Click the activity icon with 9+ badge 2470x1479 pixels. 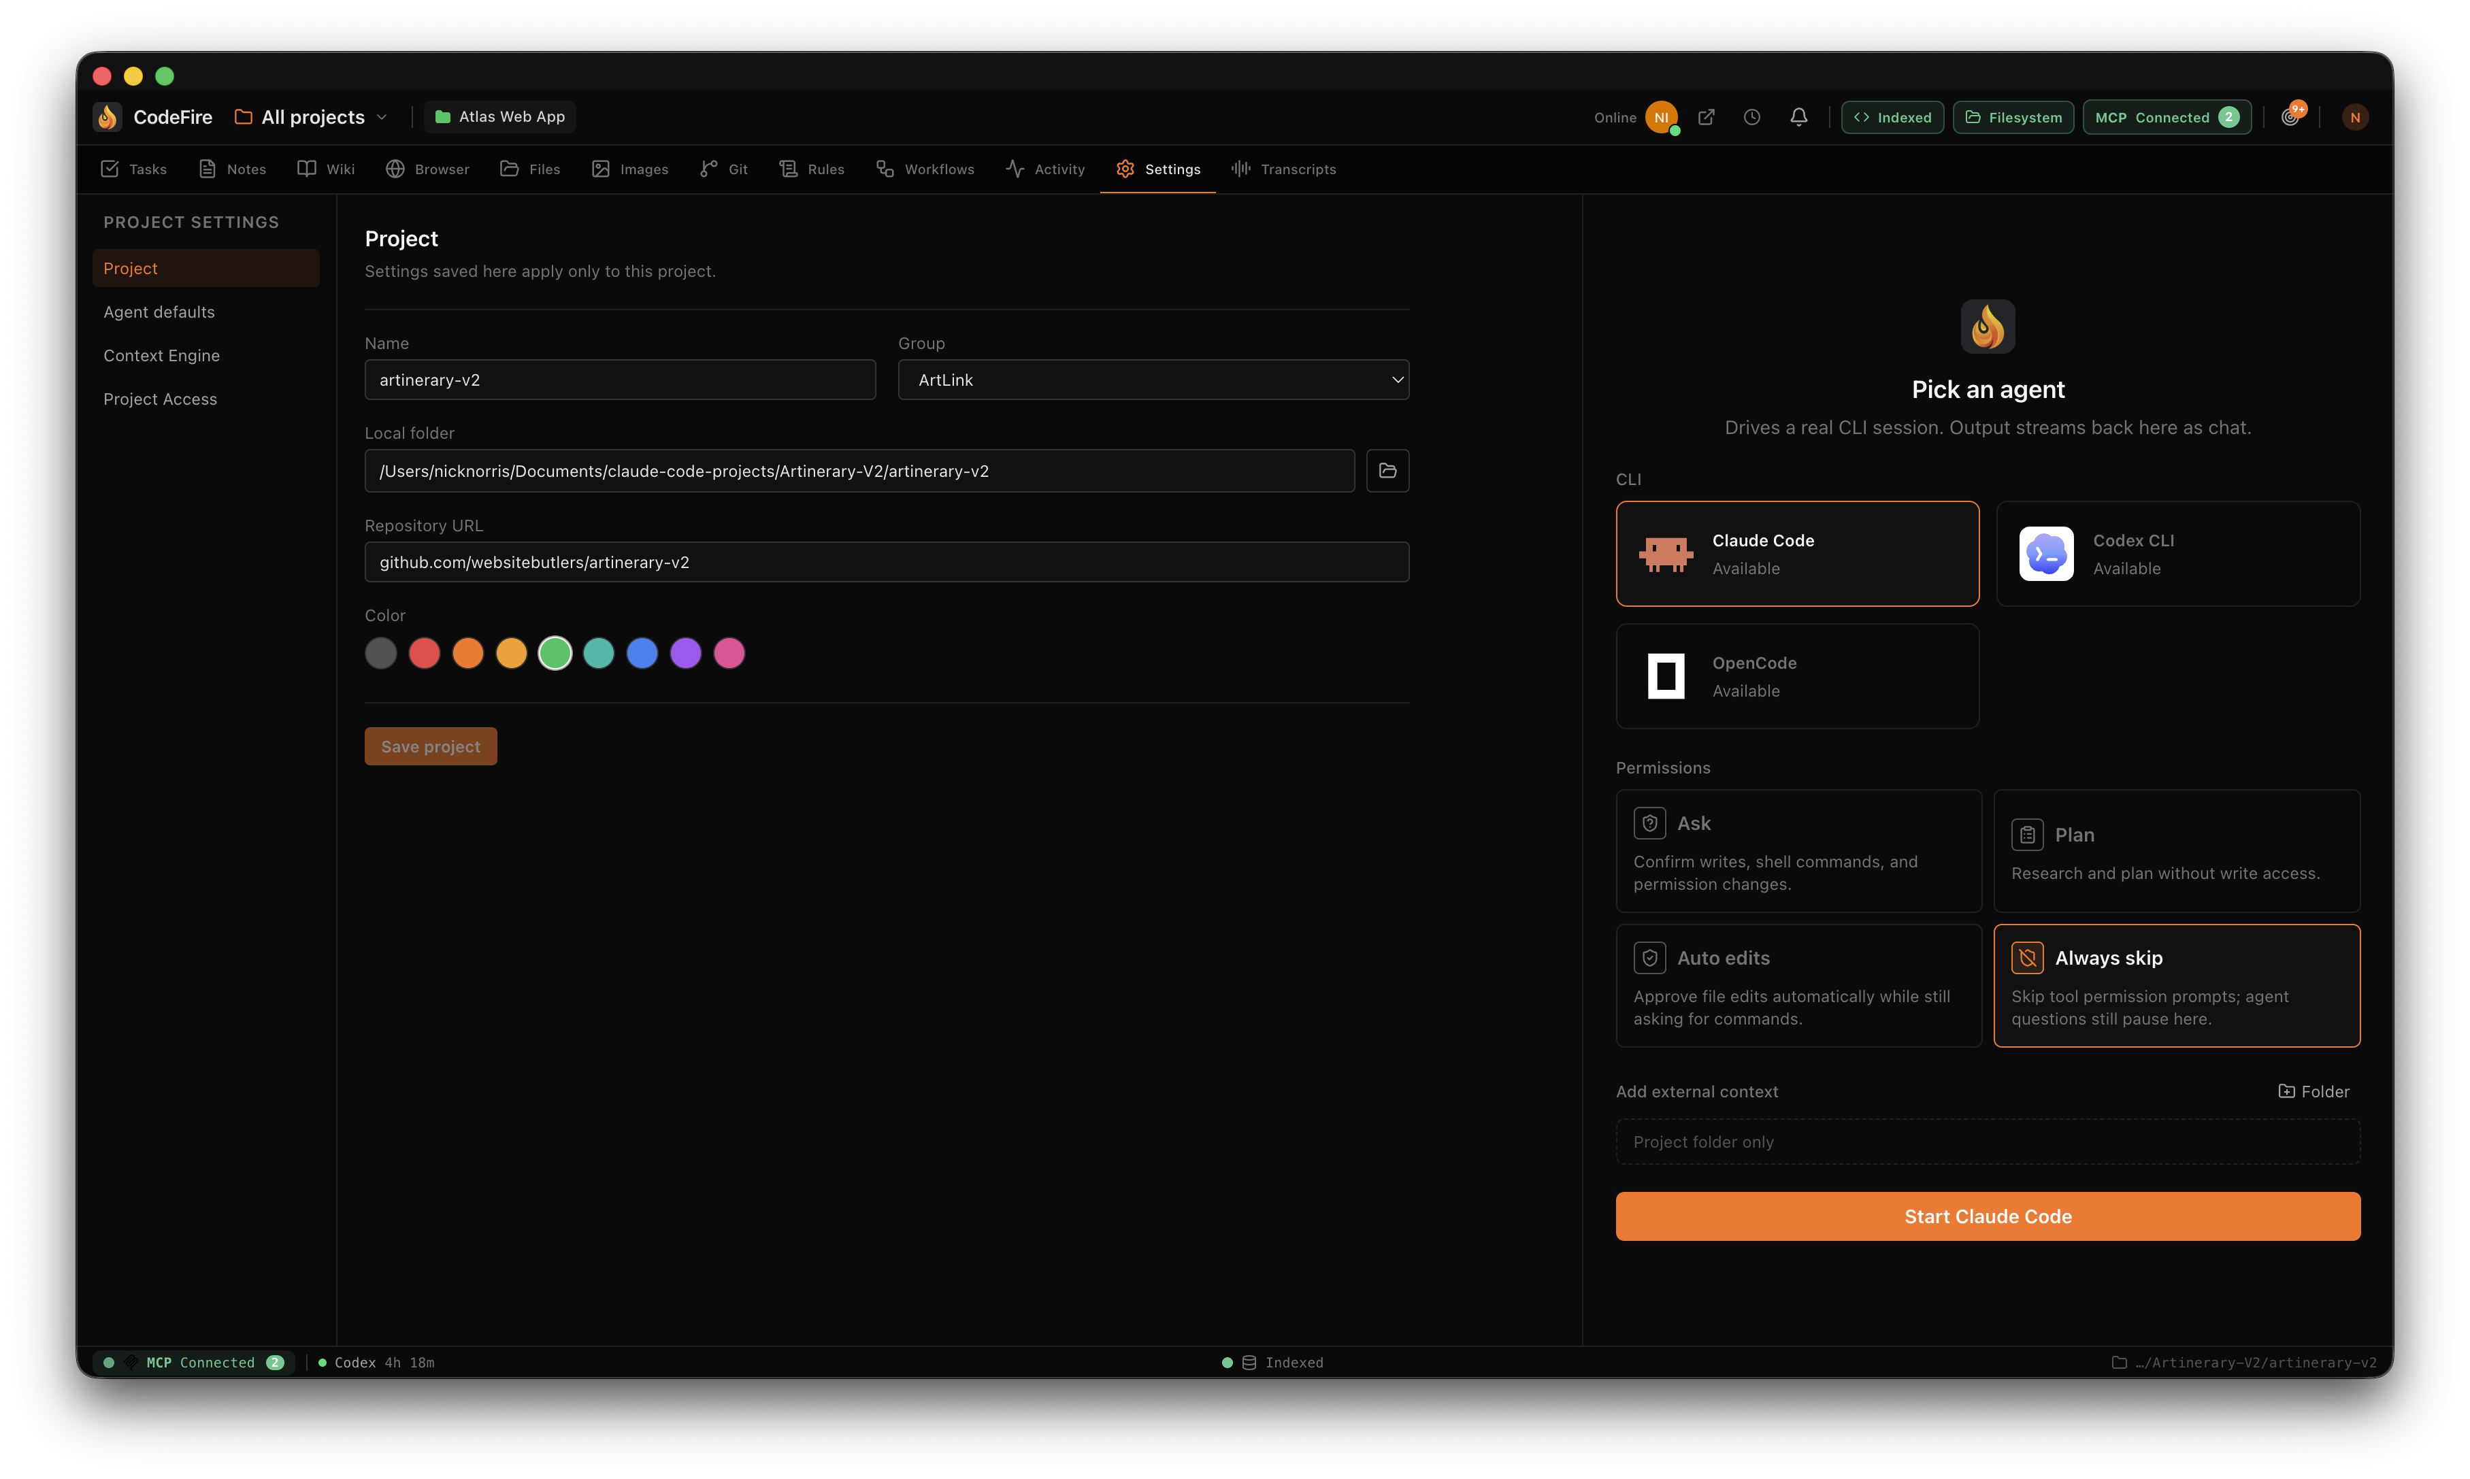point(2290,116)
